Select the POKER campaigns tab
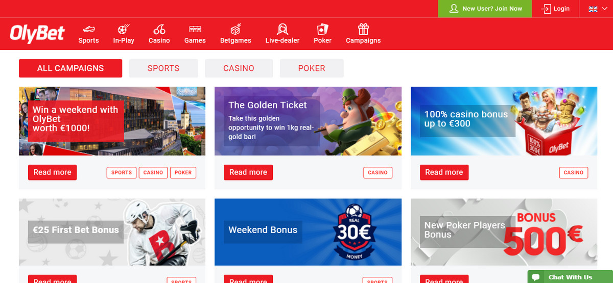The width and height of the screenshot is (613, 283). 312,68
